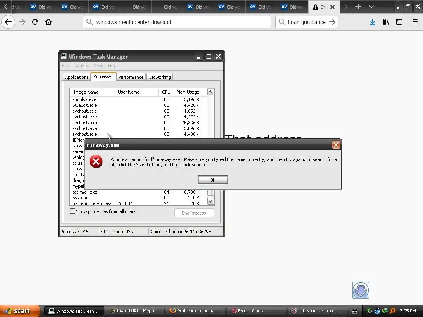Open Task Manager Help menu
Image resolution: width=423 pixels, height=317 pixels.
112,66
